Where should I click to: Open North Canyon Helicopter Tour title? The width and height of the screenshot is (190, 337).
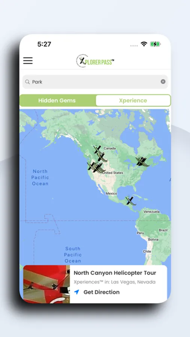tap(115, 273)
